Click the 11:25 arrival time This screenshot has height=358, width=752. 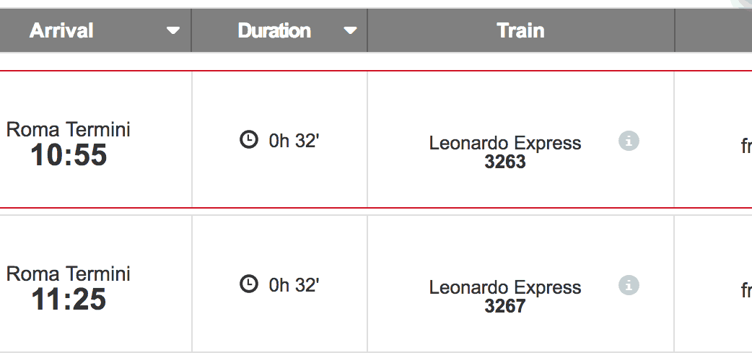69,300
